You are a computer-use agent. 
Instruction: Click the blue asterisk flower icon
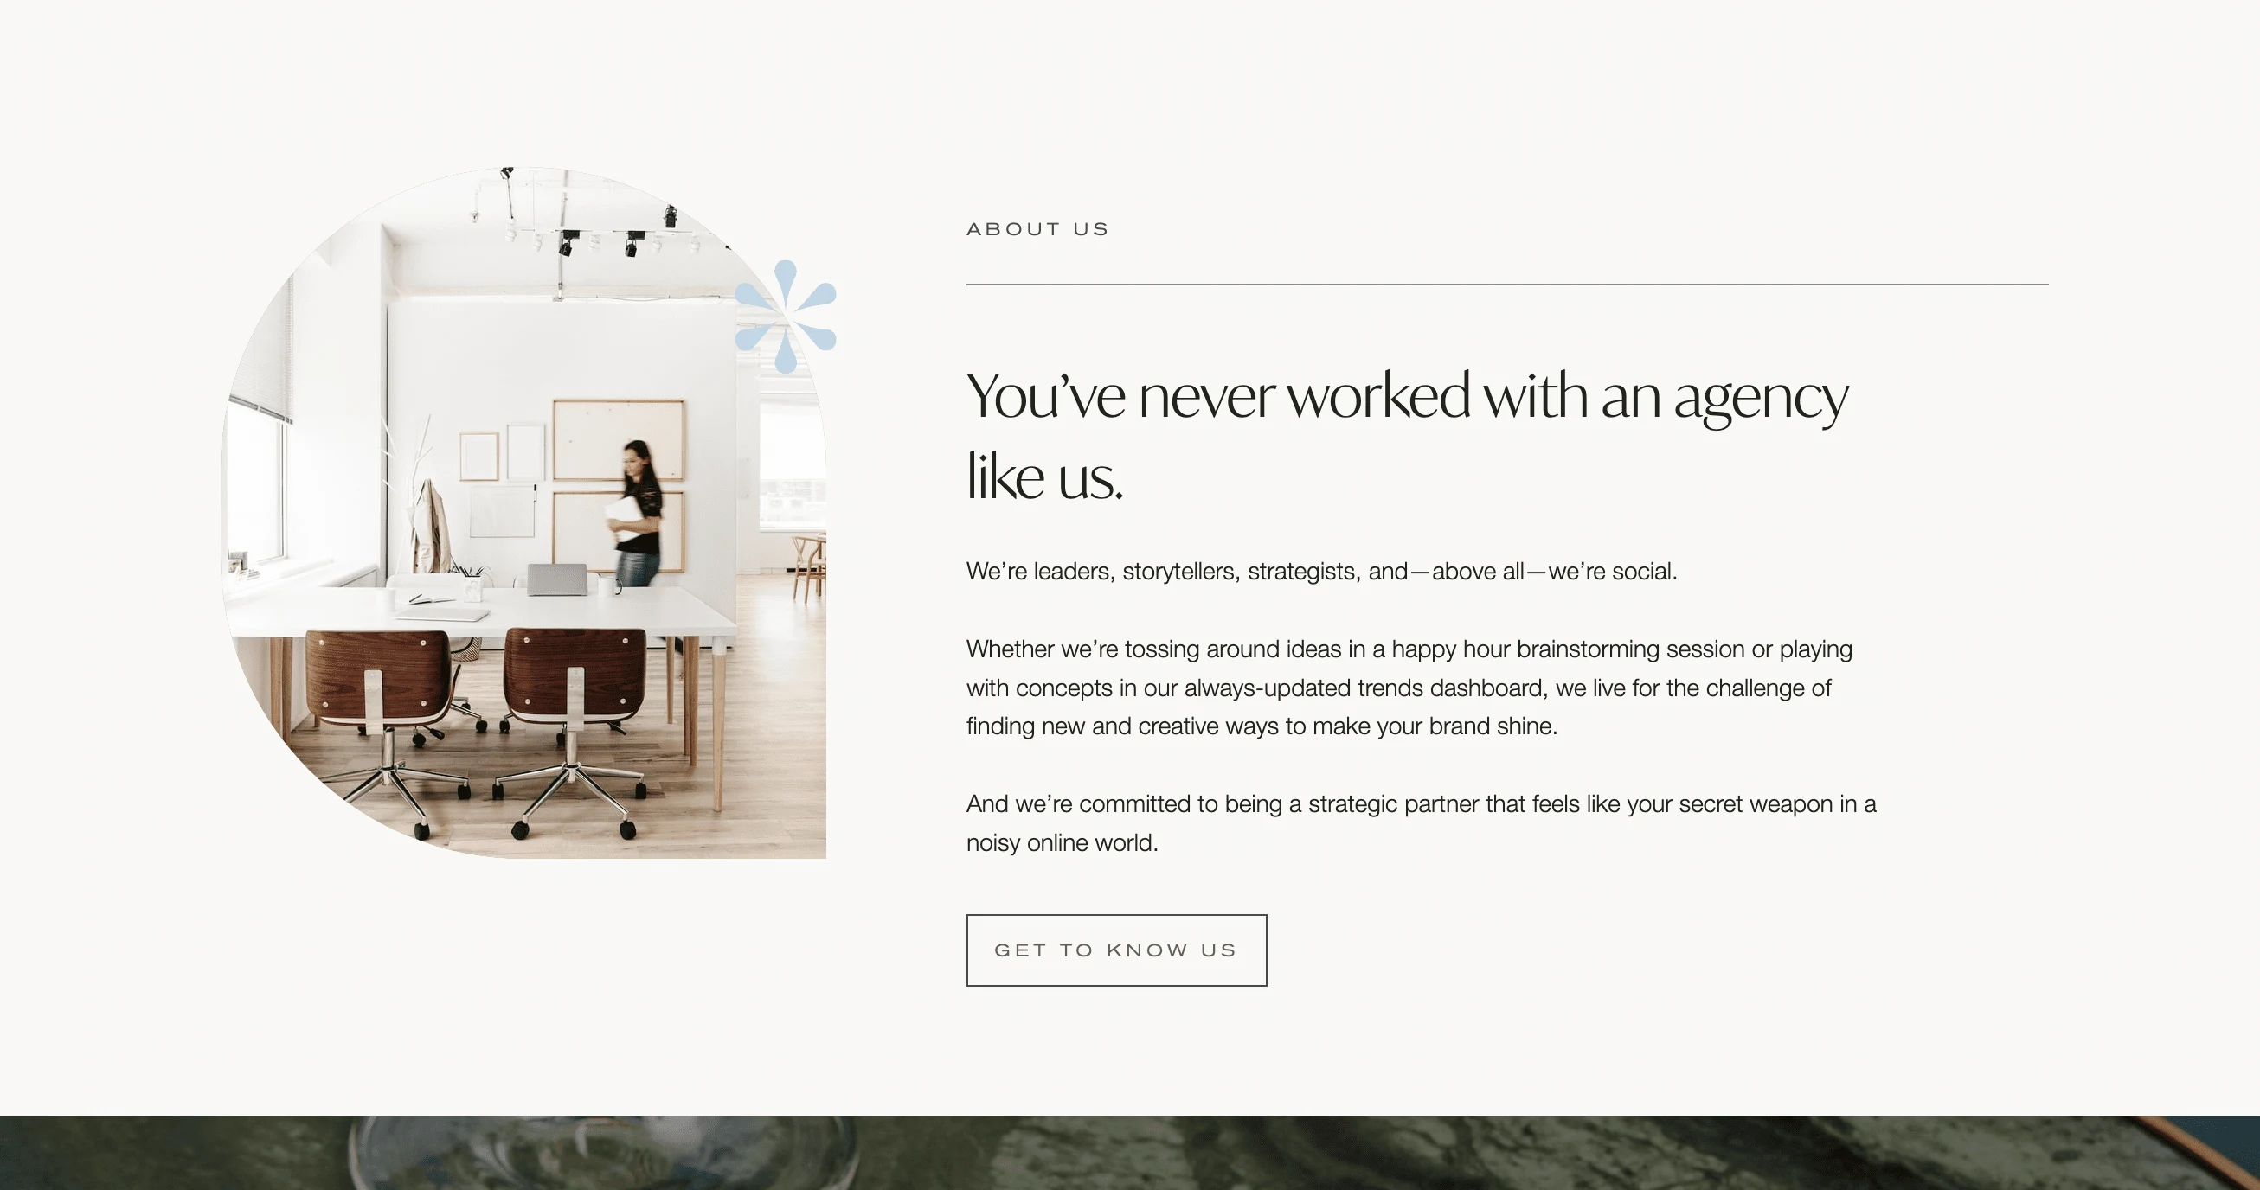(786, 317)
